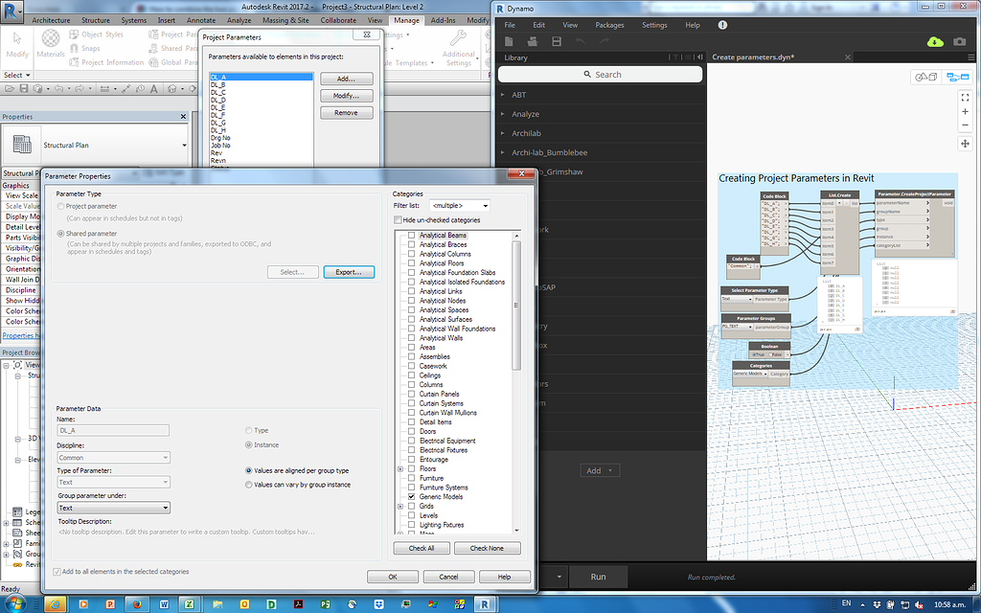Save the project with the quick access Save icon
The width and height of the screenshot is (981, 613).
[x=23, y=88]
